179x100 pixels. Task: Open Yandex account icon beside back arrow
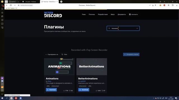click(x=11, y=5)
